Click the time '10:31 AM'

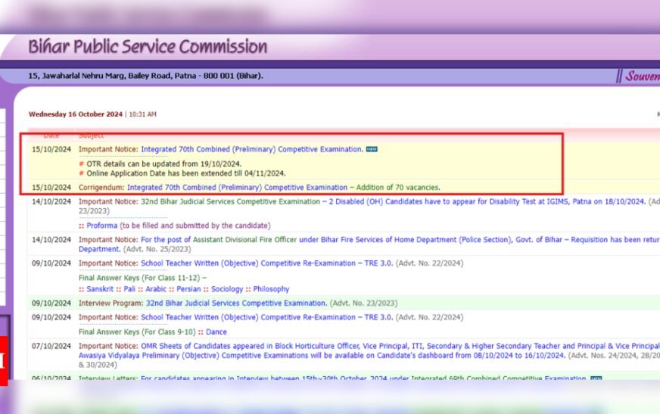[x=143, y=114]
